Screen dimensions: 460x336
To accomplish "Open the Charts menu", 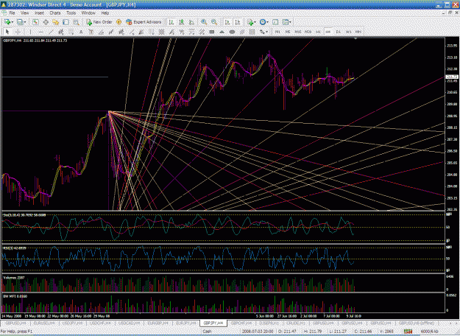I will pyautogui.click(x=55, y=13).
